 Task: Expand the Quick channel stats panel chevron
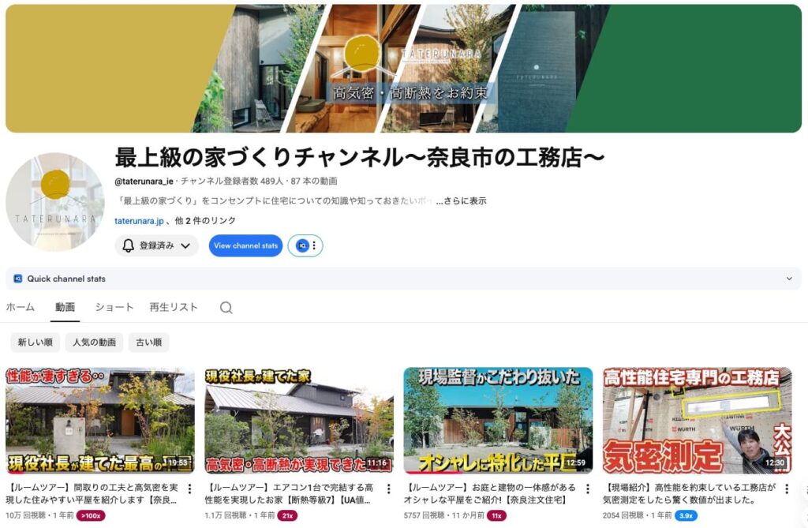[789, 279]
